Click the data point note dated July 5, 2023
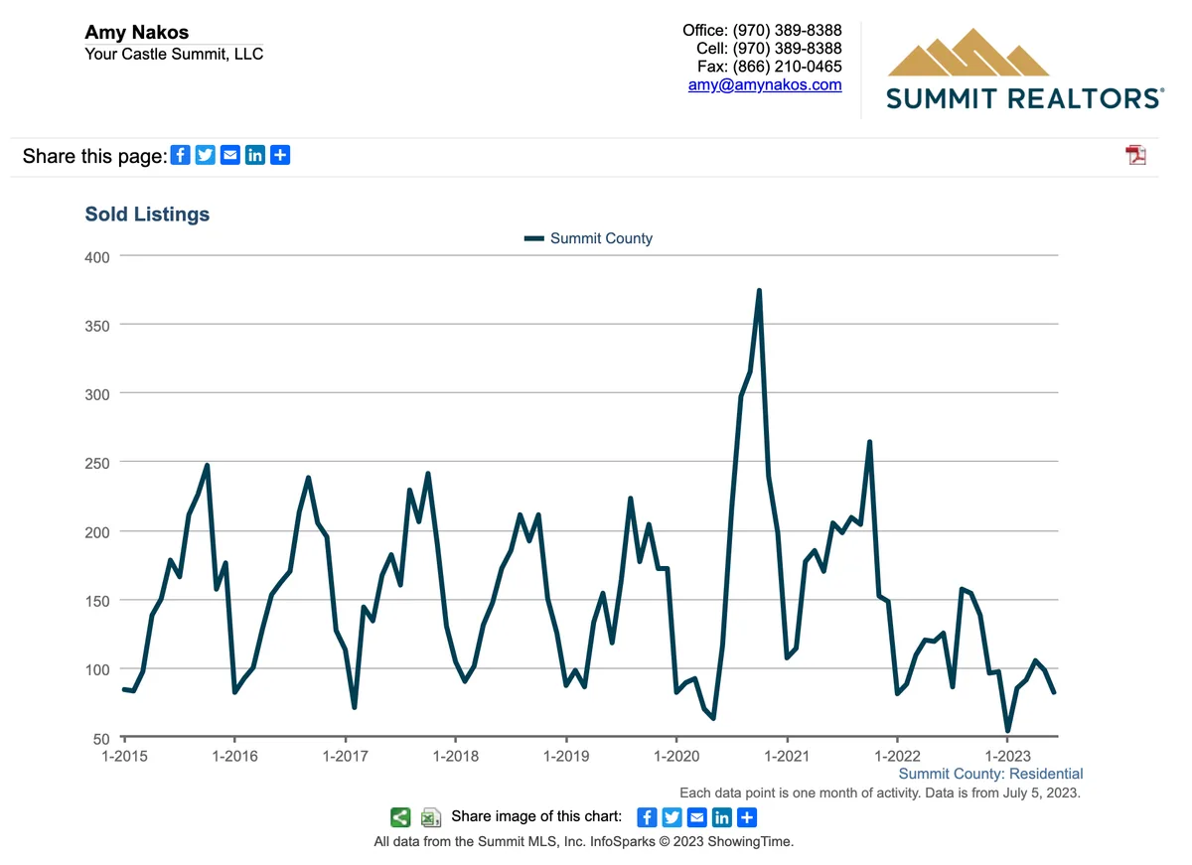 pyautogui.click(x=880, y=793)
